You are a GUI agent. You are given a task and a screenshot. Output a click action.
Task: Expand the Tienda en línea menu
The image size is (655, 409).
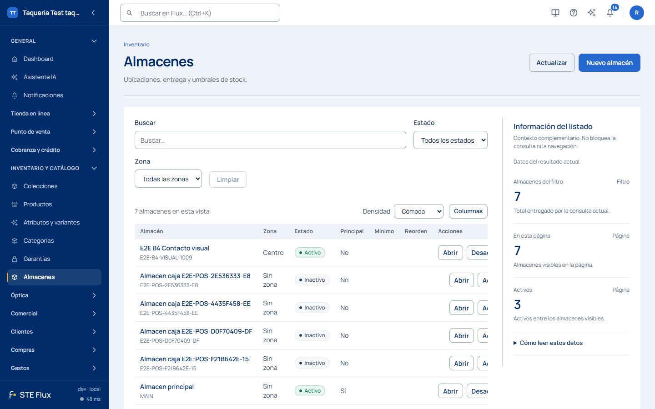(x=54, y=114)
